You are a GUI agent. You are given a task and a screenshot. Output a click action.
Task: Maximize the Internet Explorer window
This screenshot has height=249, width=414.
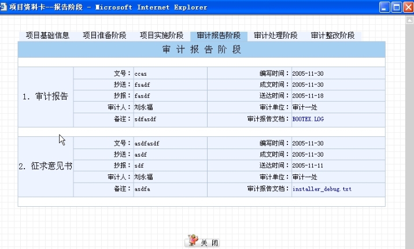tap(397, 8)
